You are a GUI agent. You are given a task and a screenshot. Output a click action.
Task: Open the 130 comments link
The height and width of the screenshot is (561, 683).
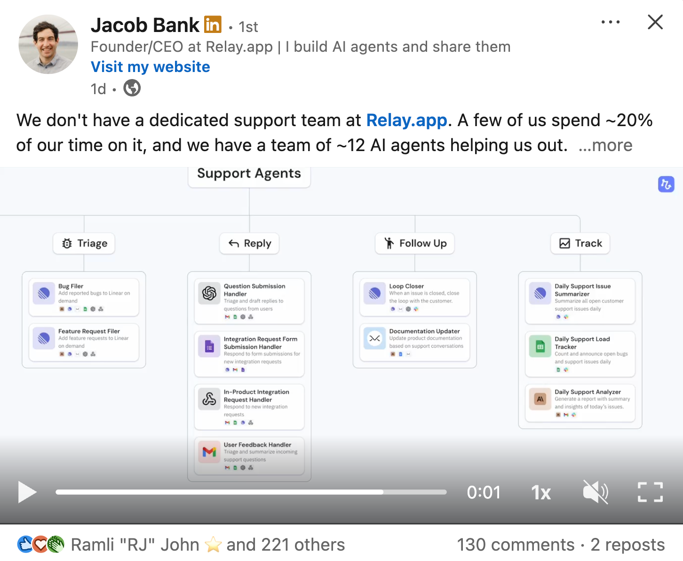coord(516,545)
